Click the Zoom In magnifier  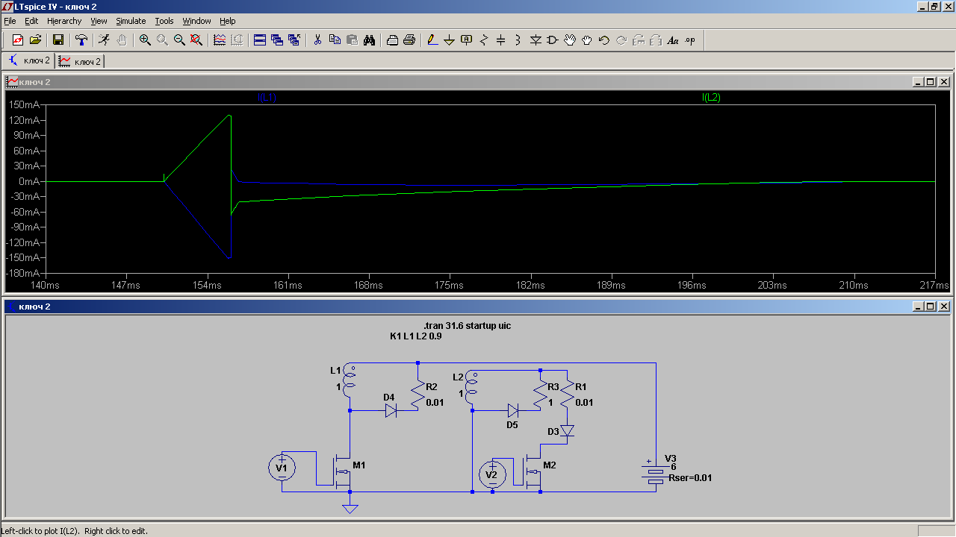145,40
